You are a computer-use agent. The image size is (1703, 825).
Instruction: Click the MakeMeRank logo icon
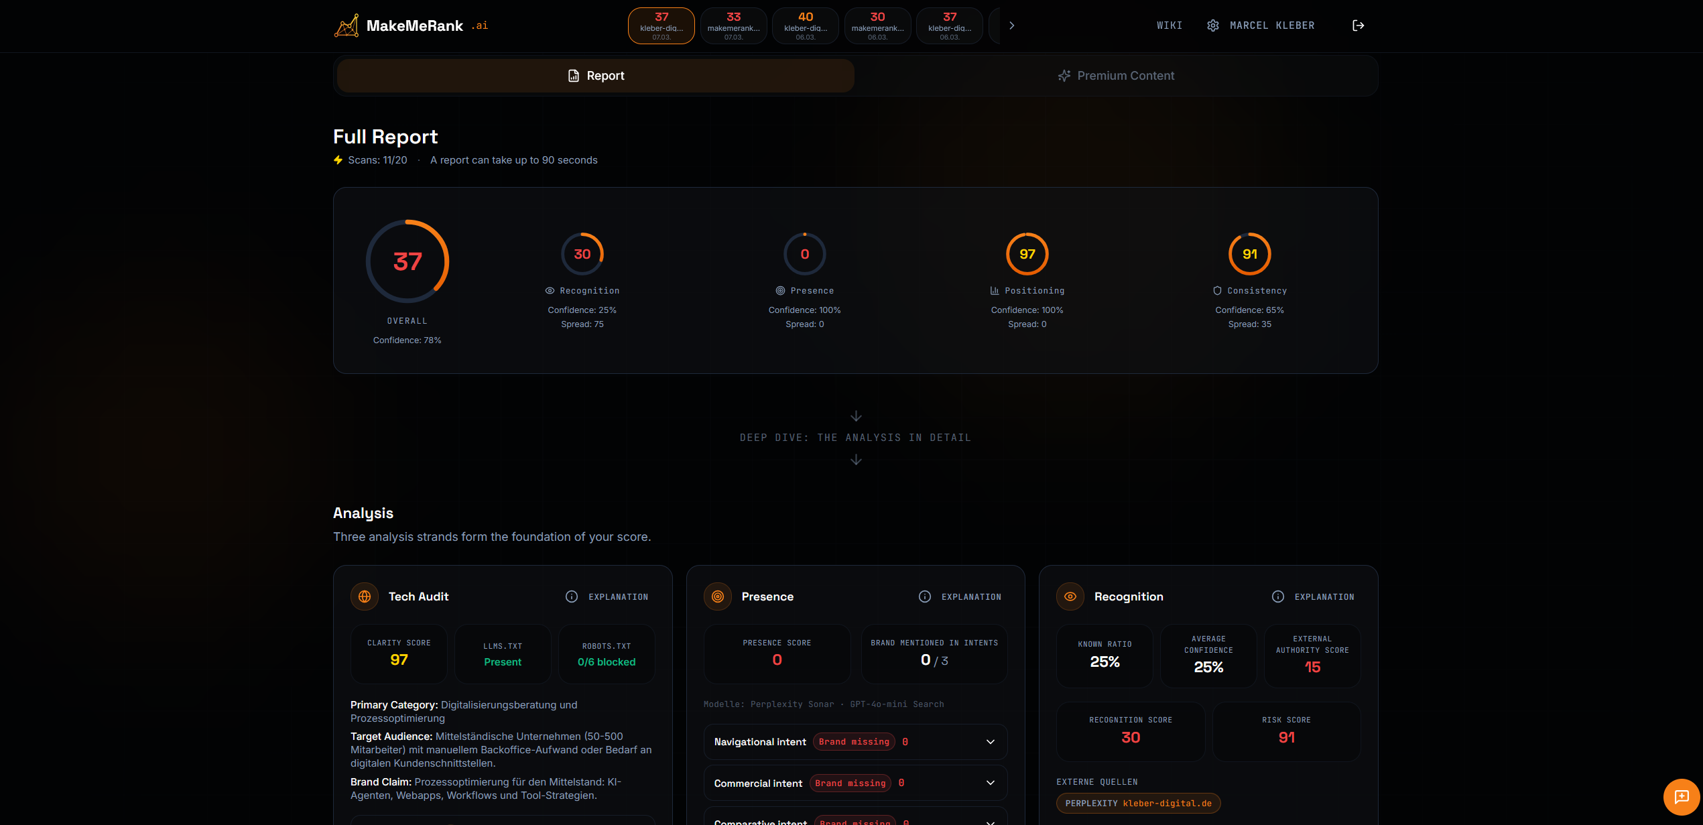pyautogui.click(x=346, y=25)
